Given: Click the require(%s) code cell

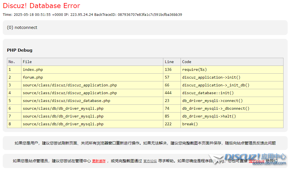Looking at the screenshot, I should tap(232, 69).
